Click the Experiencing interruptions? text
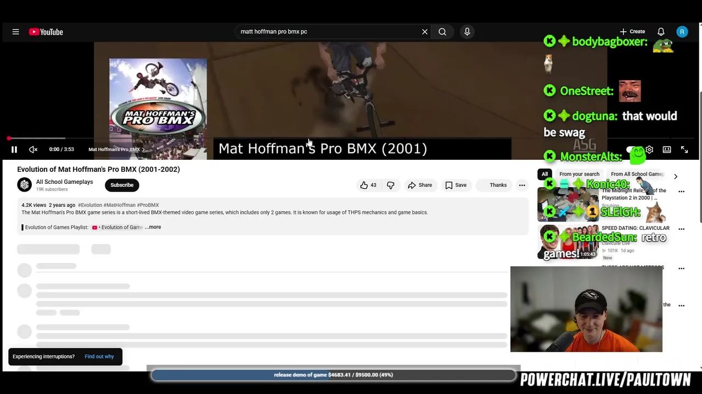This screenshot has height=394, width=702. coord(44,357)
